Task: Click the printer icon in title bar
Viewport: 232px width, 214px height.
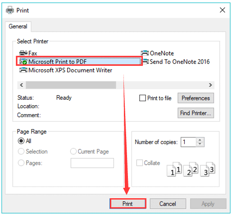Action: 10,10
